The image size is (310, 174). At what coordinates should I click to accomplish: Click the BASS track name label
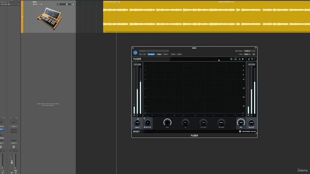coord(34,2)
